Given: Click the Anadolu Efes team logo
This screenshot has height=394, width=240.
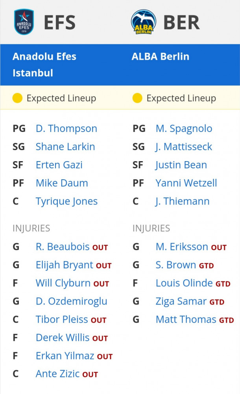Looking at the screenshot, I should pyautogui.click(x=24, y=22).
